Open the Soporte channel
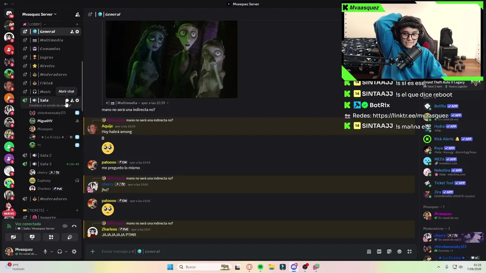 [51, 218]
